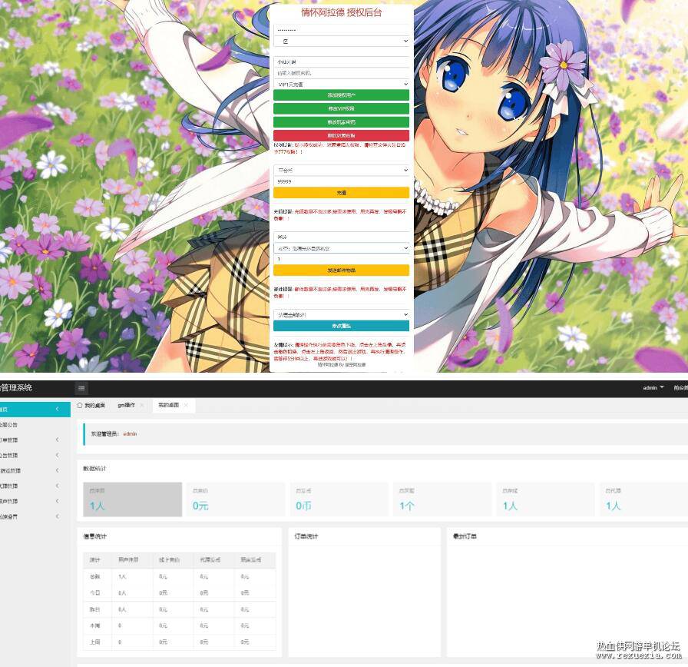Screen dimensions: 688x667
Task: Select the 1个 statistics card
Action: [442, 499]
